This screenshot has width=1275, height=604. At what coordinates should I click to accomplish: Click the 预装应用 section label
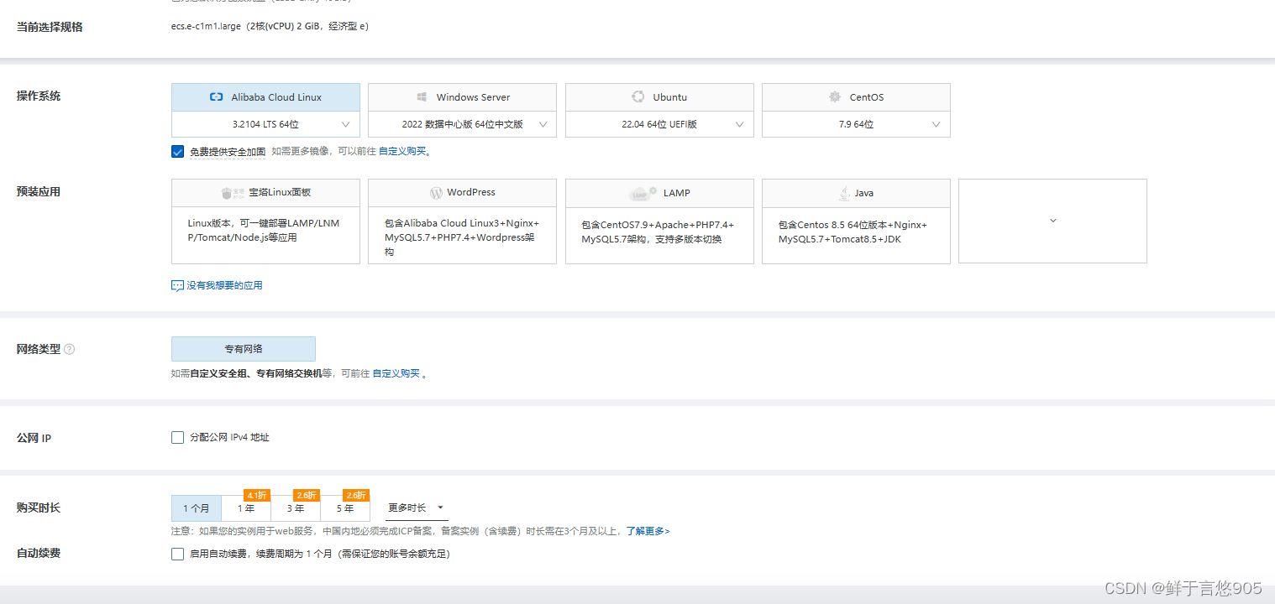pos(39,192)
